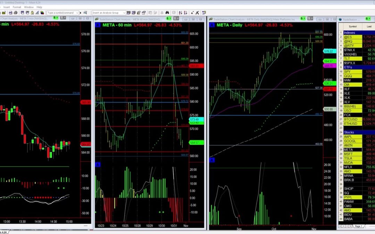The height and width of the screenshot is (234, 375).
Task: Select NVDA row in the Stocks list
Action: coord(349,162)
